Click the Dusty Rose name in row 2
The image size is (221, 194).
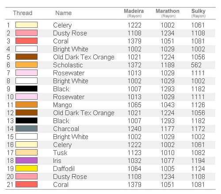(70, 33)
